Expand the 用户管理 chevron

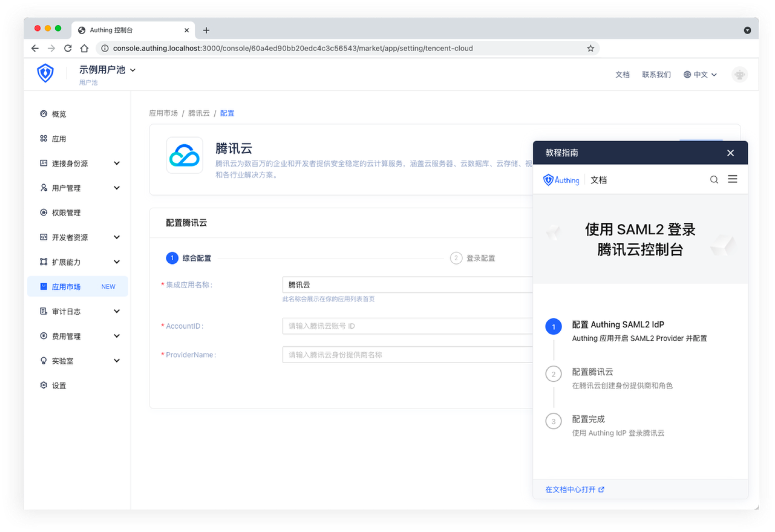click(117, 188)
